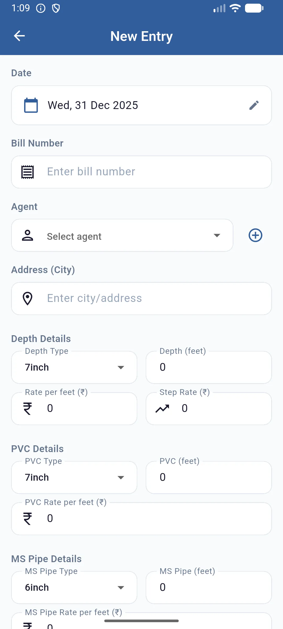Click the calendar icon in Date field

(31, 105)
